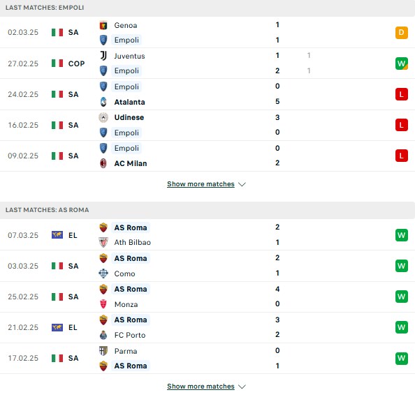Click the chevron next to the Empoli Show more matches link

click(242, 184)
